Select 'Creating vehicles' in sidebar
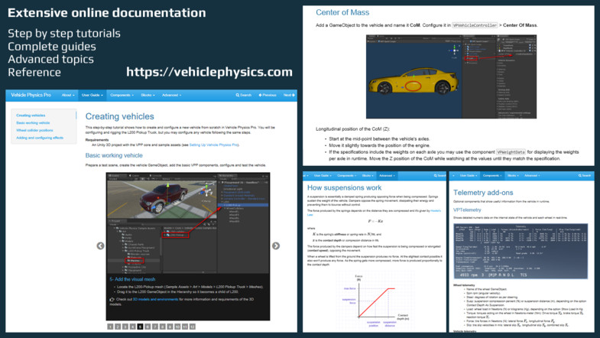Image resolution: width=600 pixels, height=338 pixels. tap(31, 115)
